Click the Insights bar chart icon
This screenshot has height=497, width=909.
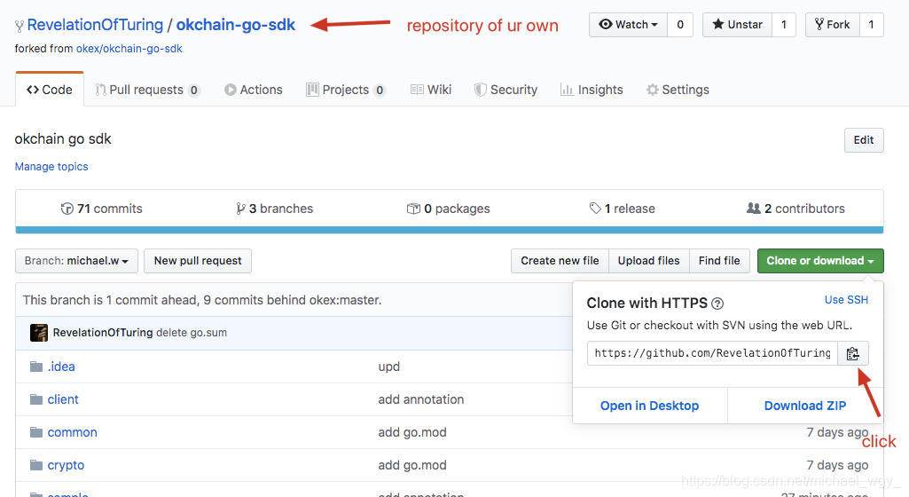[x=567, y=90]
